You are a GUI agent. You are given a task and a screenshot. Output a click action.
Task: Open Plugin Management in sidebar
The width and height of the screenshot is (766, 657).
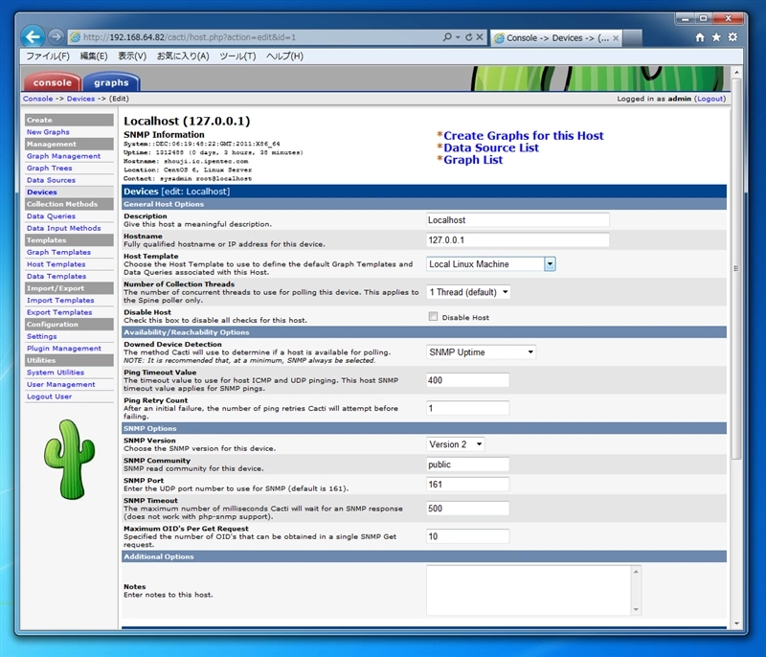(63, 349)
